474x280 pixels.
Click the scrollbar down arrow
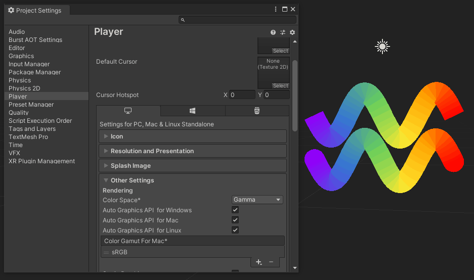tap(295, 268)
